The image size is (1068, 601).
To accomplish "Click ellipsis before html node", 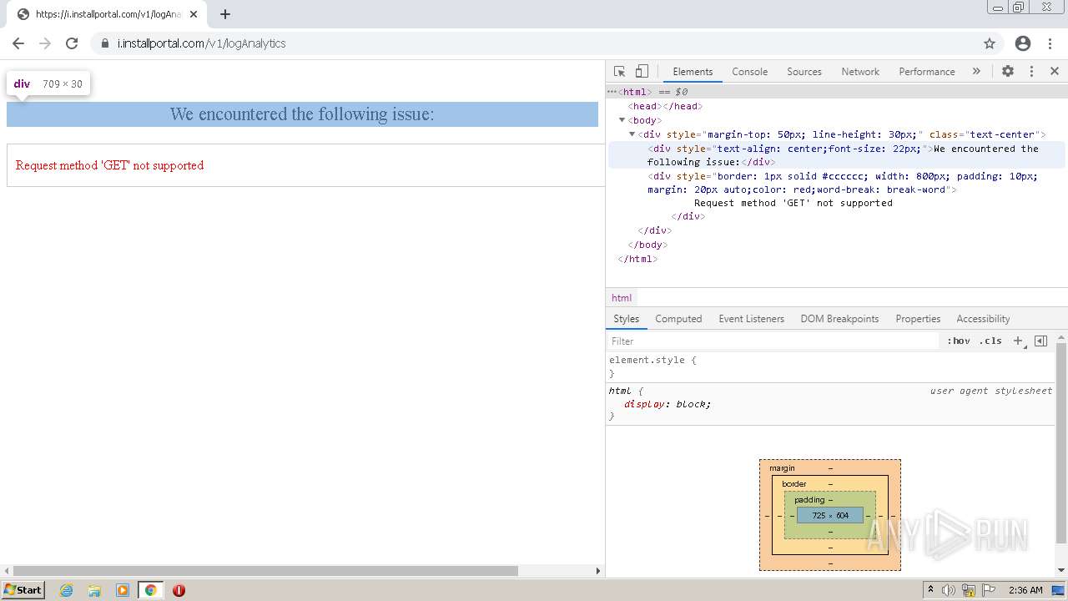I will click(x=612, y=92).
